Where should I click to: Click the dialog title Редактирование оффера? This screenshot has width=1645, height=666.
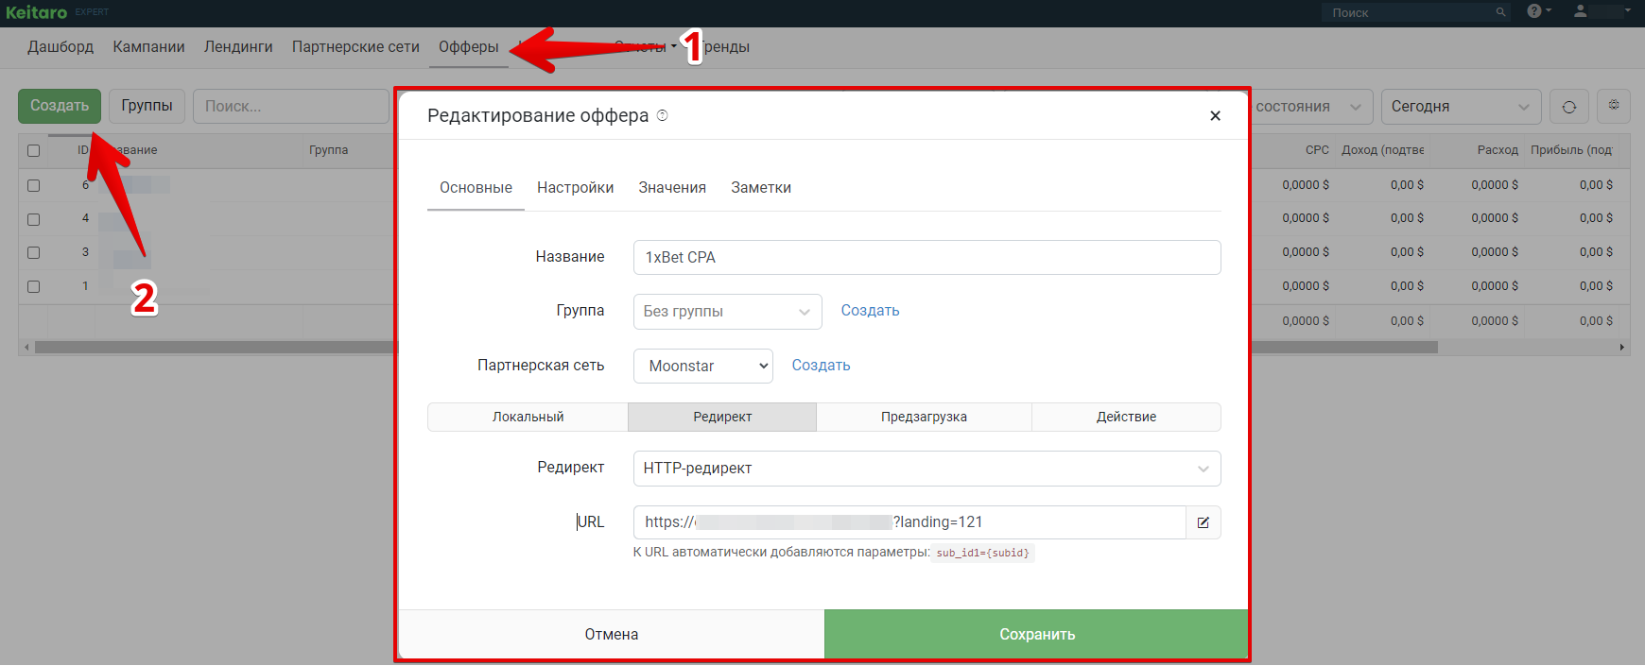coord(538,115)
